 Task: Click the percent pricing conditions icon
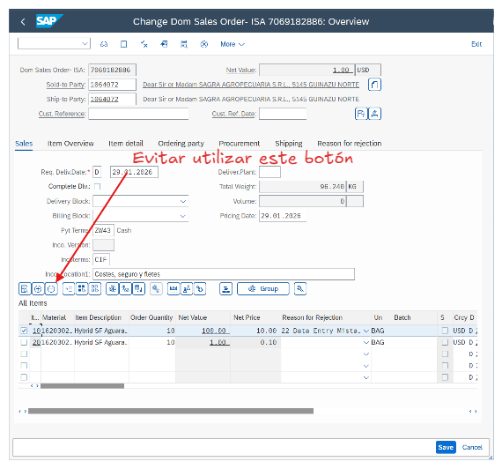click(125, 289)
